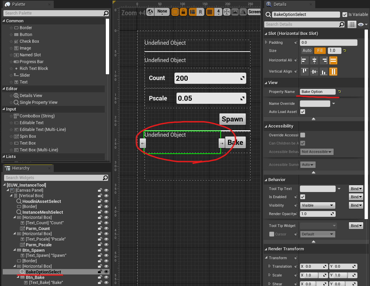Viewport: 370px width, 286px height.
Task: Click Bind next to Tool Tip Text
Action: [356, 188]
